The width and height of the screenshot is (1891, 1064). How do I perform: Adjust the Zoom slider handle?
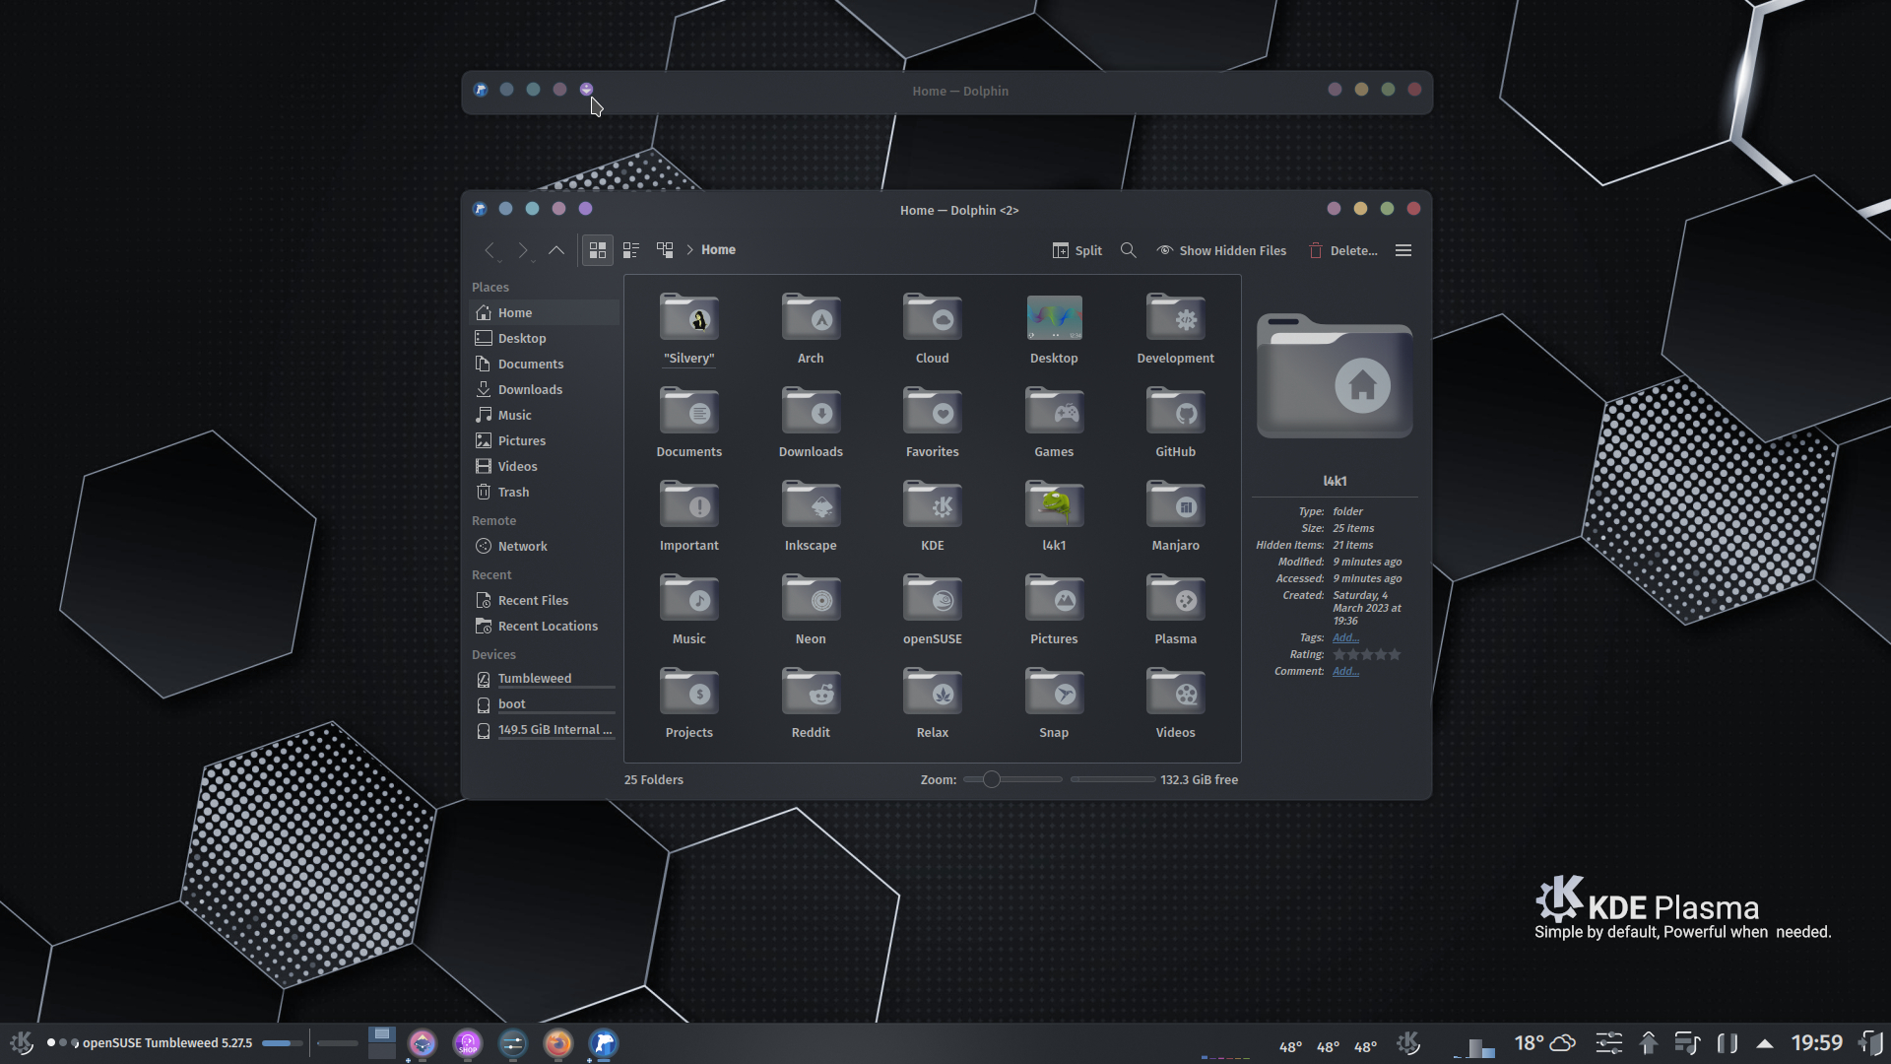pyautogui.click(x=992, y=779)
